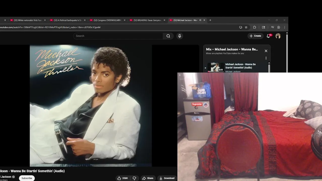
Task: Click the YouTube search input field
Action: click(118, 36)
